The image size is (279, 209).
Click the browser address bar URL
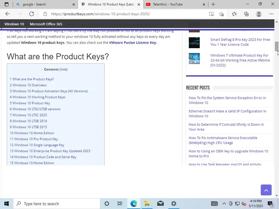(101, 14)
